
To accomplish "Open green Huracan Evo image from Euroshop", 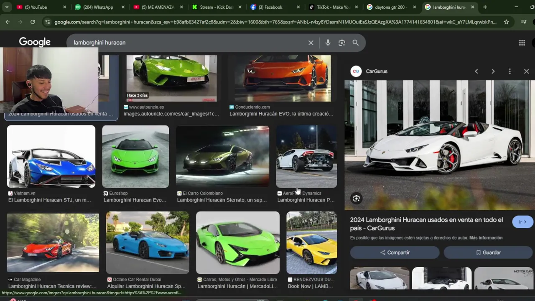I will (135, 156).
